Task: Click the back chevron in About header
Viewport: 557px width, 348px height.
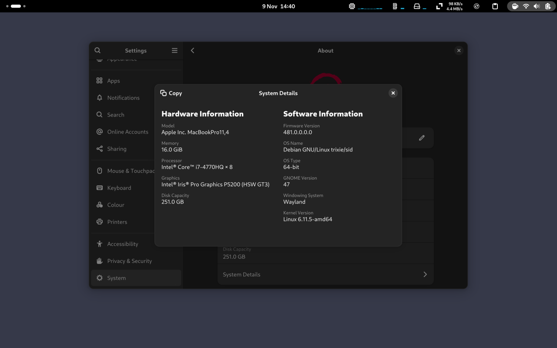Action: pyautogui.click(x=192, y=50)
